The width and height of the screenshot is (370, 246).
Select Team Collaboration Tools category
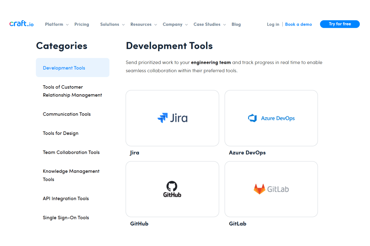[x=71, y=152]
